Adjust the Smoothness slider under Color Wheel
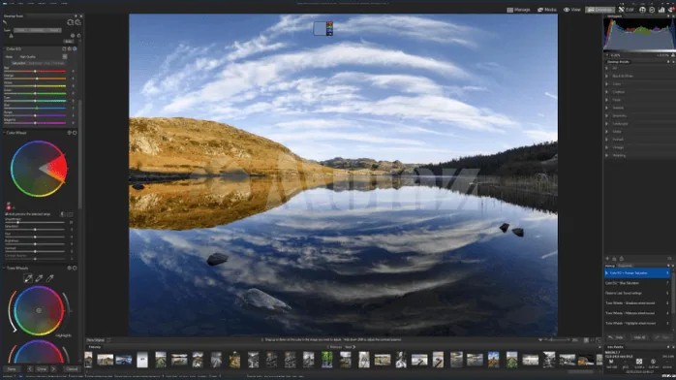 click(35, 222)
